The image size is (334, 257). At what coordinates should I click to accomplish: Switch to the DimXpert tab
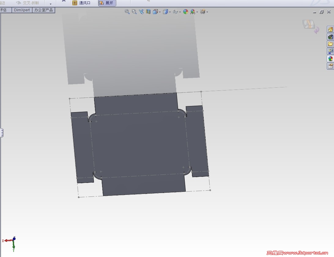(x=22, y=10)
